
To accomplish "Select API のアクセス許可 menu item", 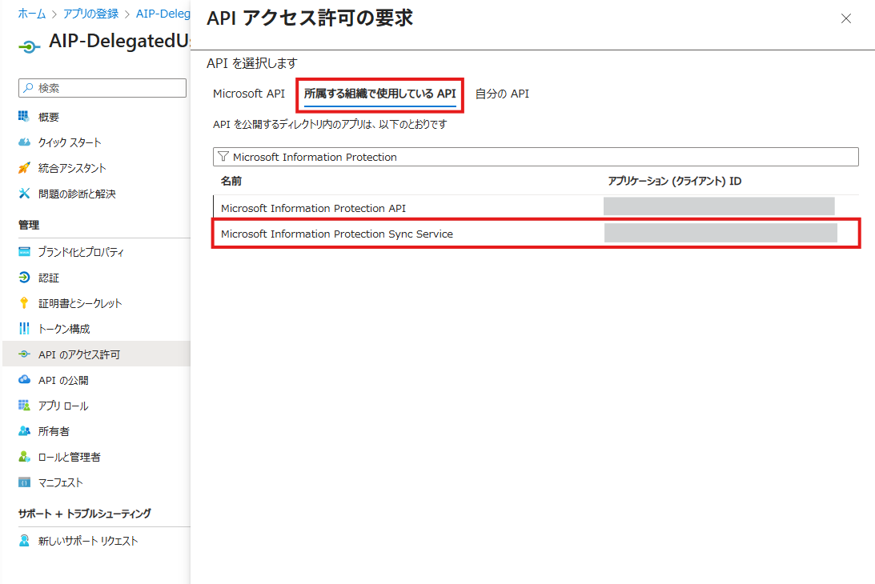I will [96, 354].
